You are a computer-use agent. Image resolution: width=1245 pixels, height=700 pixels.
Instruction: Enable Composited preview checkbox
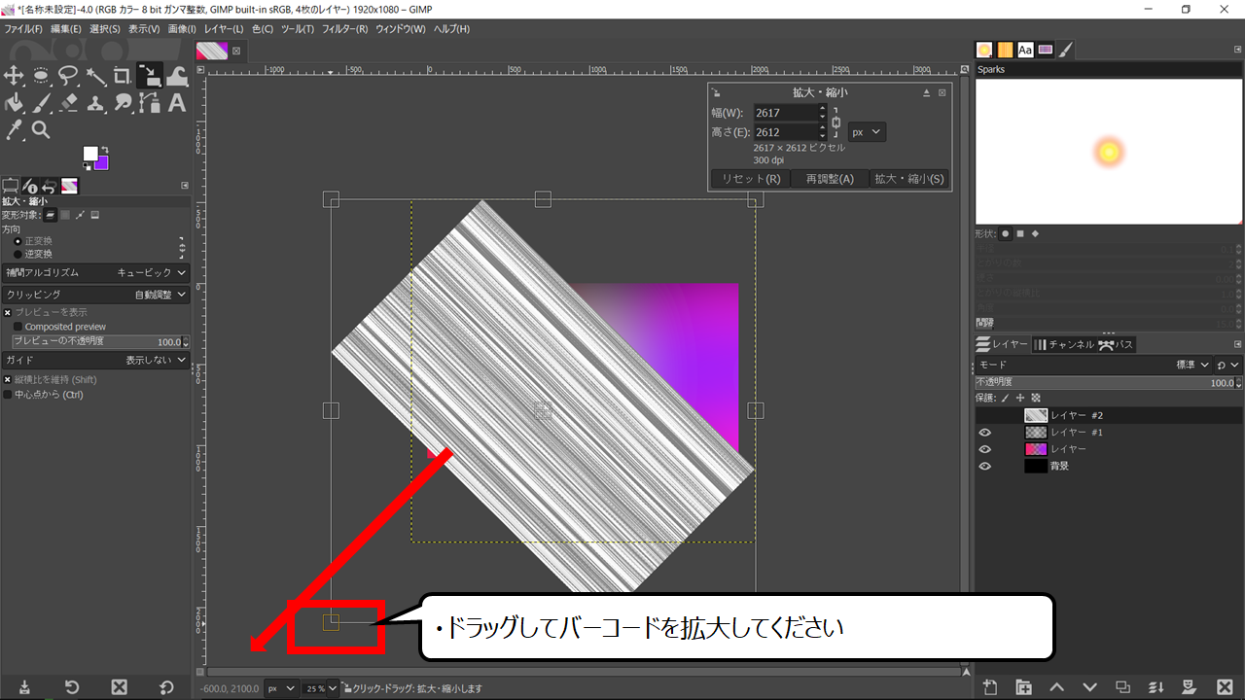click(x=18, y=327)
